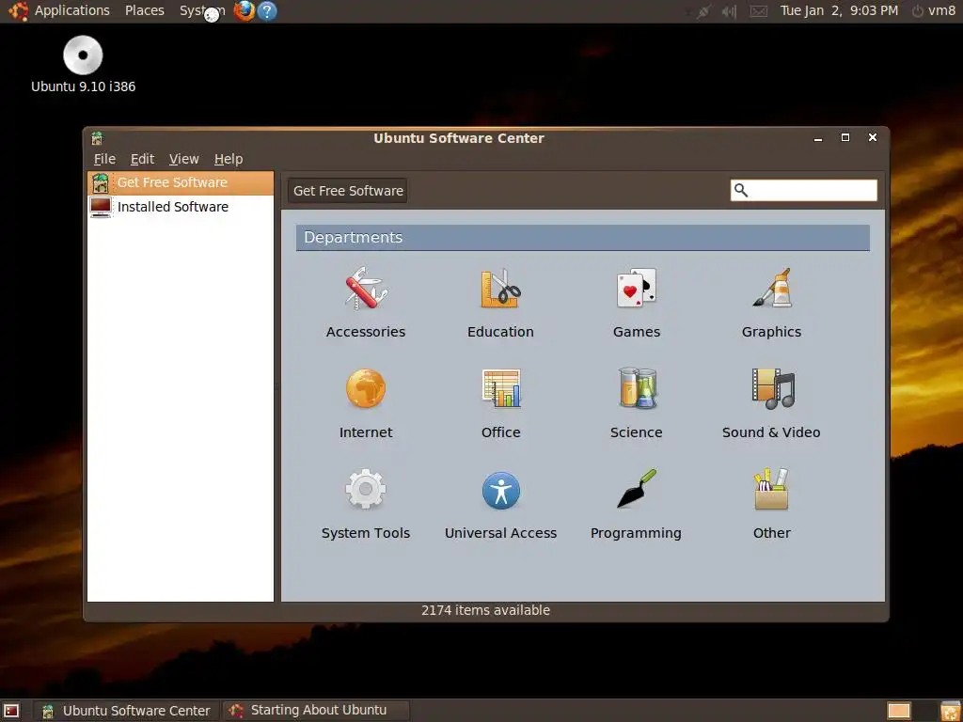Open the Education department

tap(500, 304)
